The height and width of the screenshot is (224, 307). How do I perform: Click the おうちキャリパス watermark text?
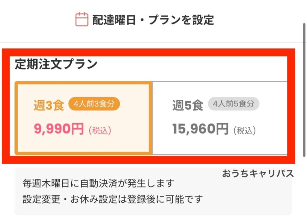click(258, 174)
